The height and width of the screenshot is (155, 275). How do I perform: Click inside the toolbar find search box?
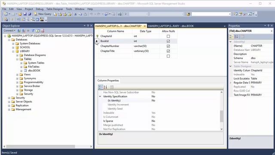coord(210,14)
